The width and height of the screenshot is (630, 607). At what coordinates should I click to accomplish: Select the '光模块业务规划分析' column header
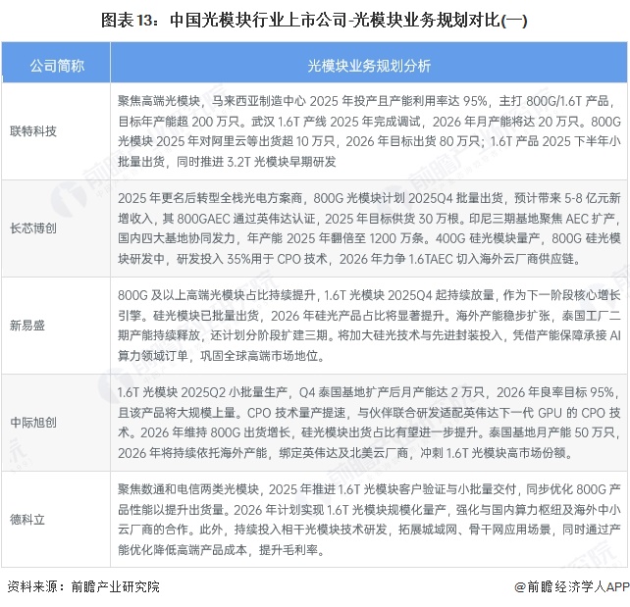click(369, 66)
